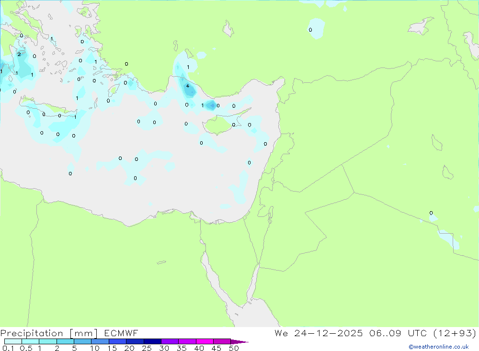Click the '0.5' legend scale label
The image size is (479, 351).
[x=26, y=348]
